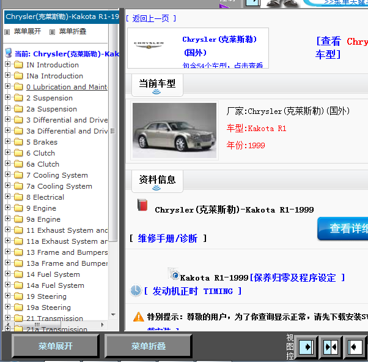The height and width of the screenshot is (362, 368).
Task: Click the Chrysler-Kakota R1 panel header
Action: 62,17
